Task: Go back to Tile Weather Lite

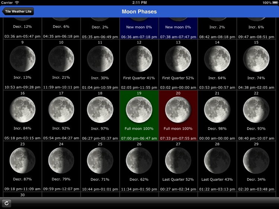Action: click(18, 12)
